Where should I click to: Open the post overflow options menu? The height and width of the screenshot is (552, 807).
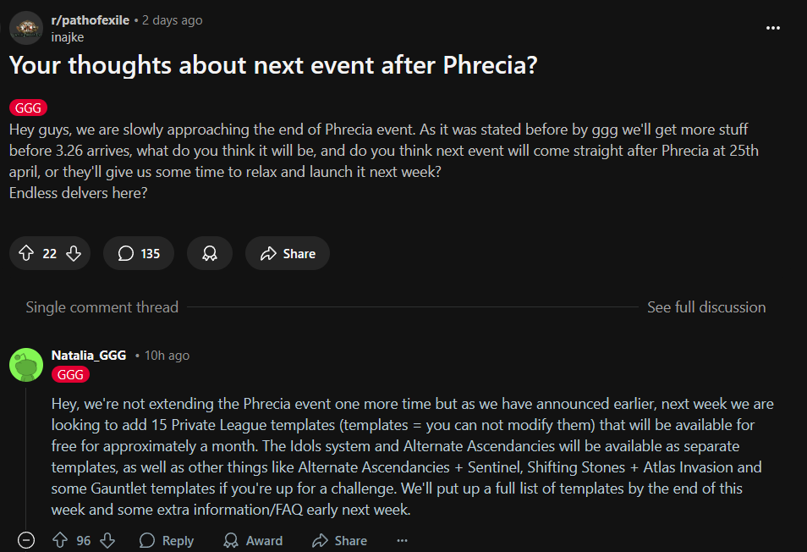pos(773,28)
